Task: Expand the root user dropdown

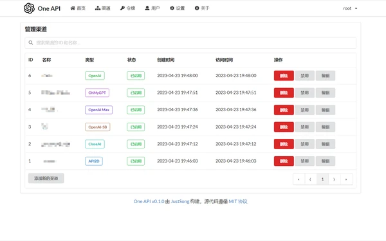Action: [350, 8]
